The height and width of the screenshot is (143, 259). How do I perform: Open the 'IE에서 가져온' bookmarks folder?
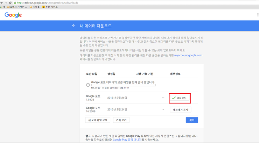coord(17,7)
